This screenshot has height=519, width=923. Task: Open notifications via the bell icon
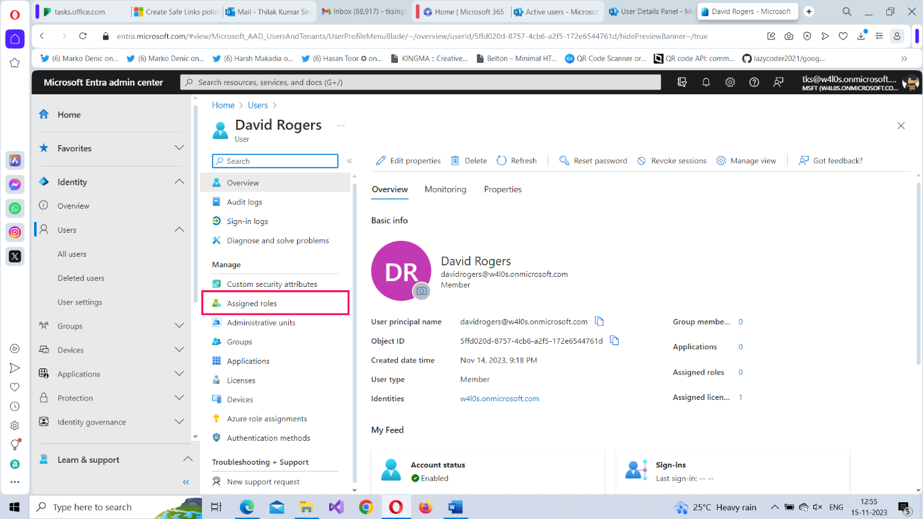click(x=706, y=82)
